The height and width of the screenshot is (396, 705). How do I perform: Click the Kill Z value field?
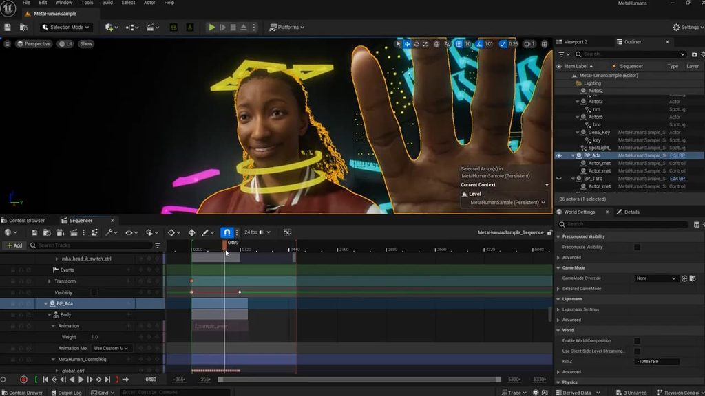(x=657, y=362)
